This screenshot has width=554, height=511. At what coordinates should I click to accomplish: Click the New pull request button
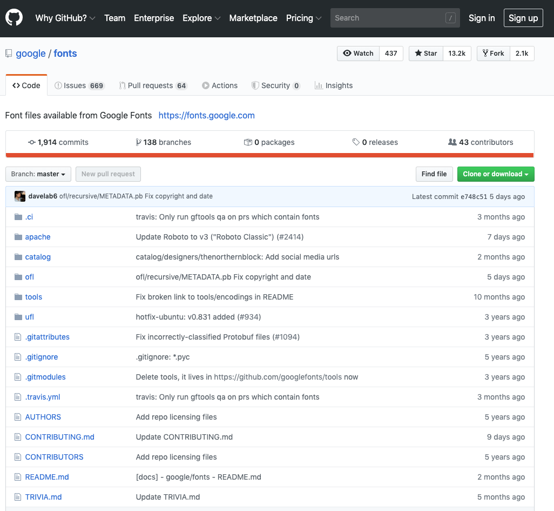click(108, 174)
